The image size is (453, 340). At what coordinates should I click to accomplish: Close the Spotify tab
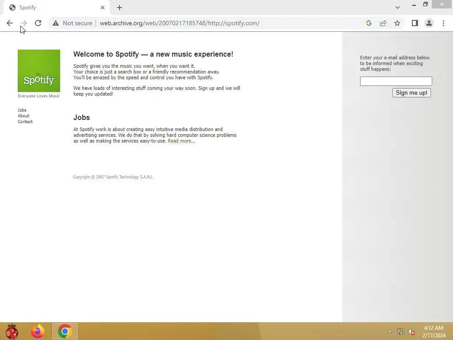103,8
